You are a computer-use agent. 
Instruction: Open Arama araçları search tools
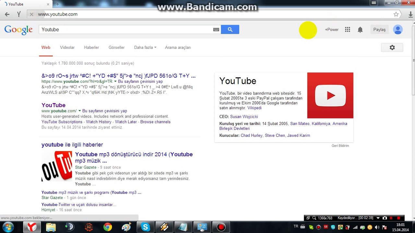(x=178, y=48)
